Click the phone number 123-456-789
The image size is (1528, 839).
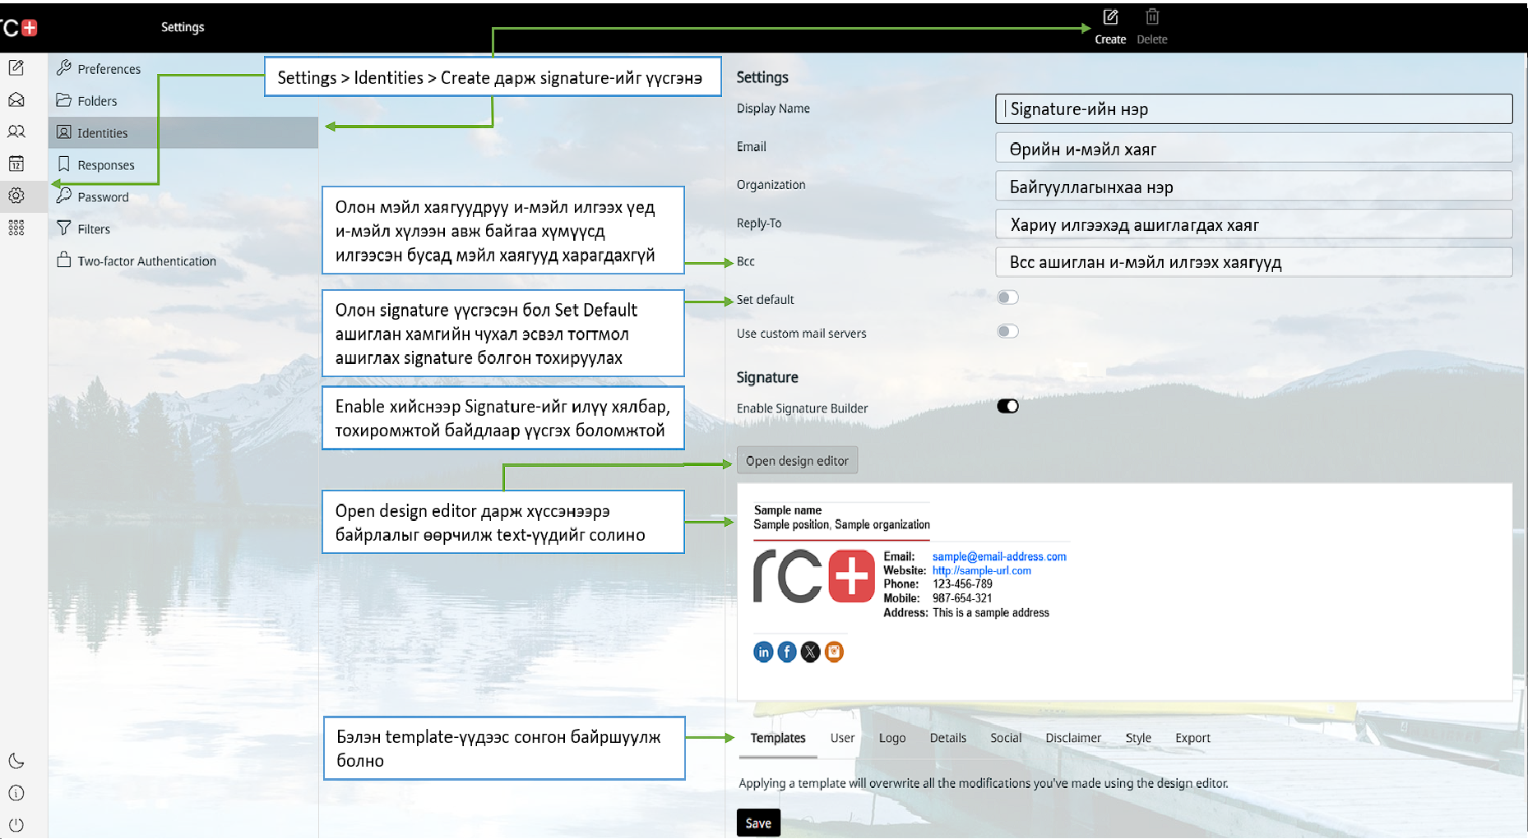pyautogui.click(x=962, y=584)
